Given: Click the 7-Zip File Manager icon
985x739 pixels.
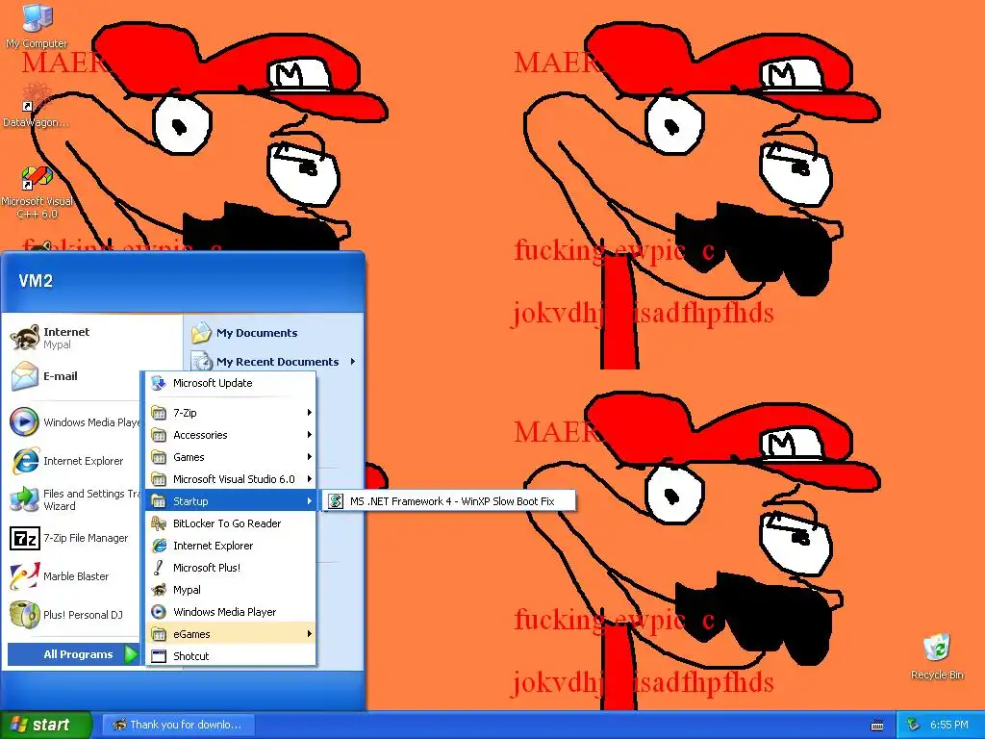Looking at the screenshot, I should click(x=24, y=538).
